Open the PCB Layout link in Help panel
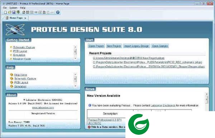Viewport: 215px width, 138px height. tap(21, 82)
